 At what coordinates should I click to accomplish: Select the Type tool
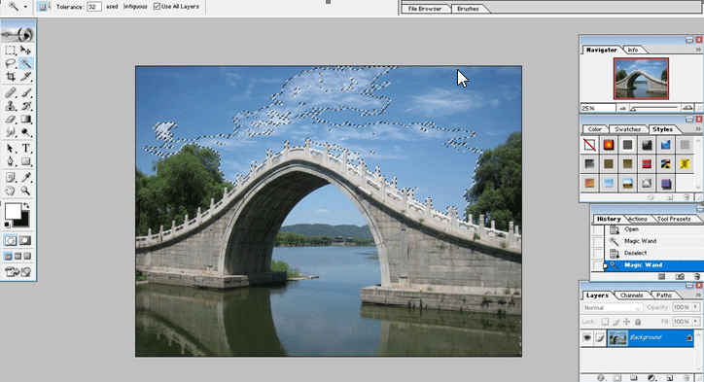click(26, 148)
